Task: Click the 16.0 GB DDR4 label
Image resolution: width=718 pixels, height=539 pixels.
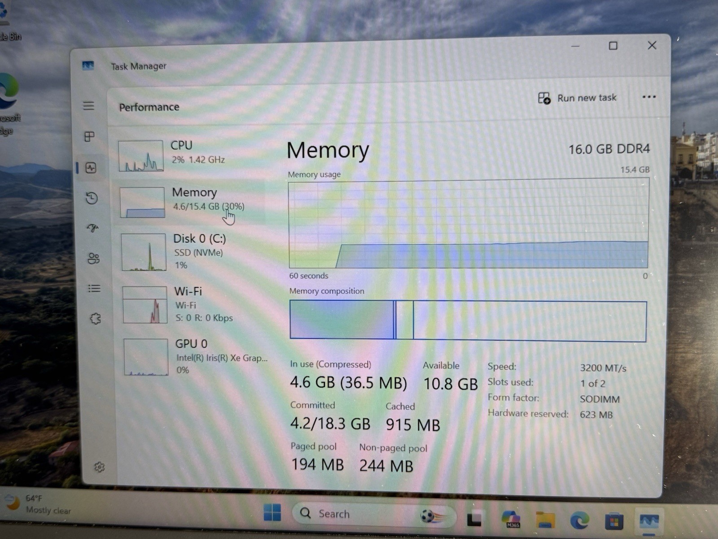Action: [609, 149]
